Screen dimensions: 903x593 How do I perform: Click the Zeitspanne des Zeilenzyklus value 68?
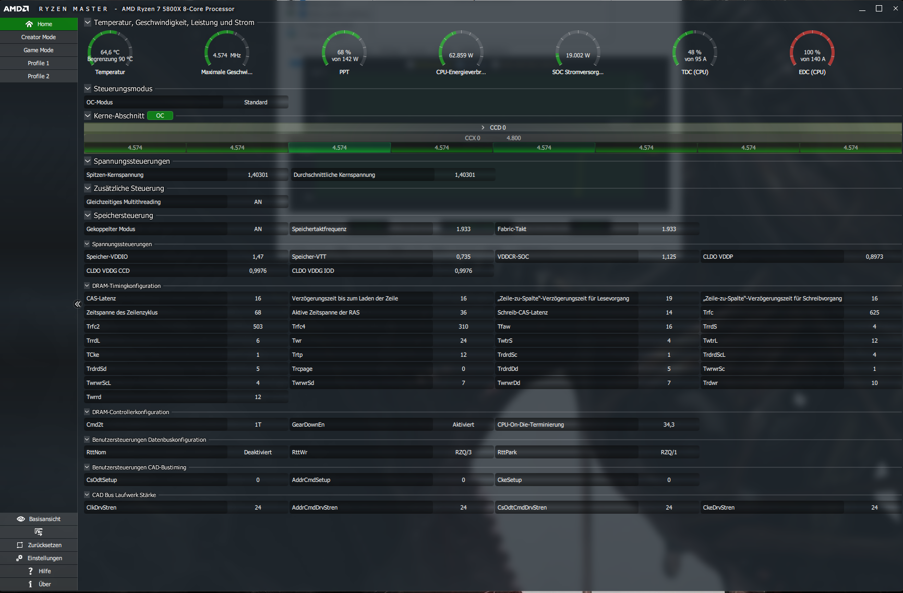tap(258, 312)
